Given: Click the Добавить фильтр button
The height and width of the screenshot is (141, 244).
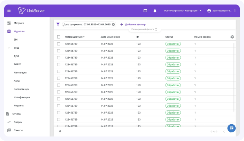Looking at the screenshot, I should 133,25.
